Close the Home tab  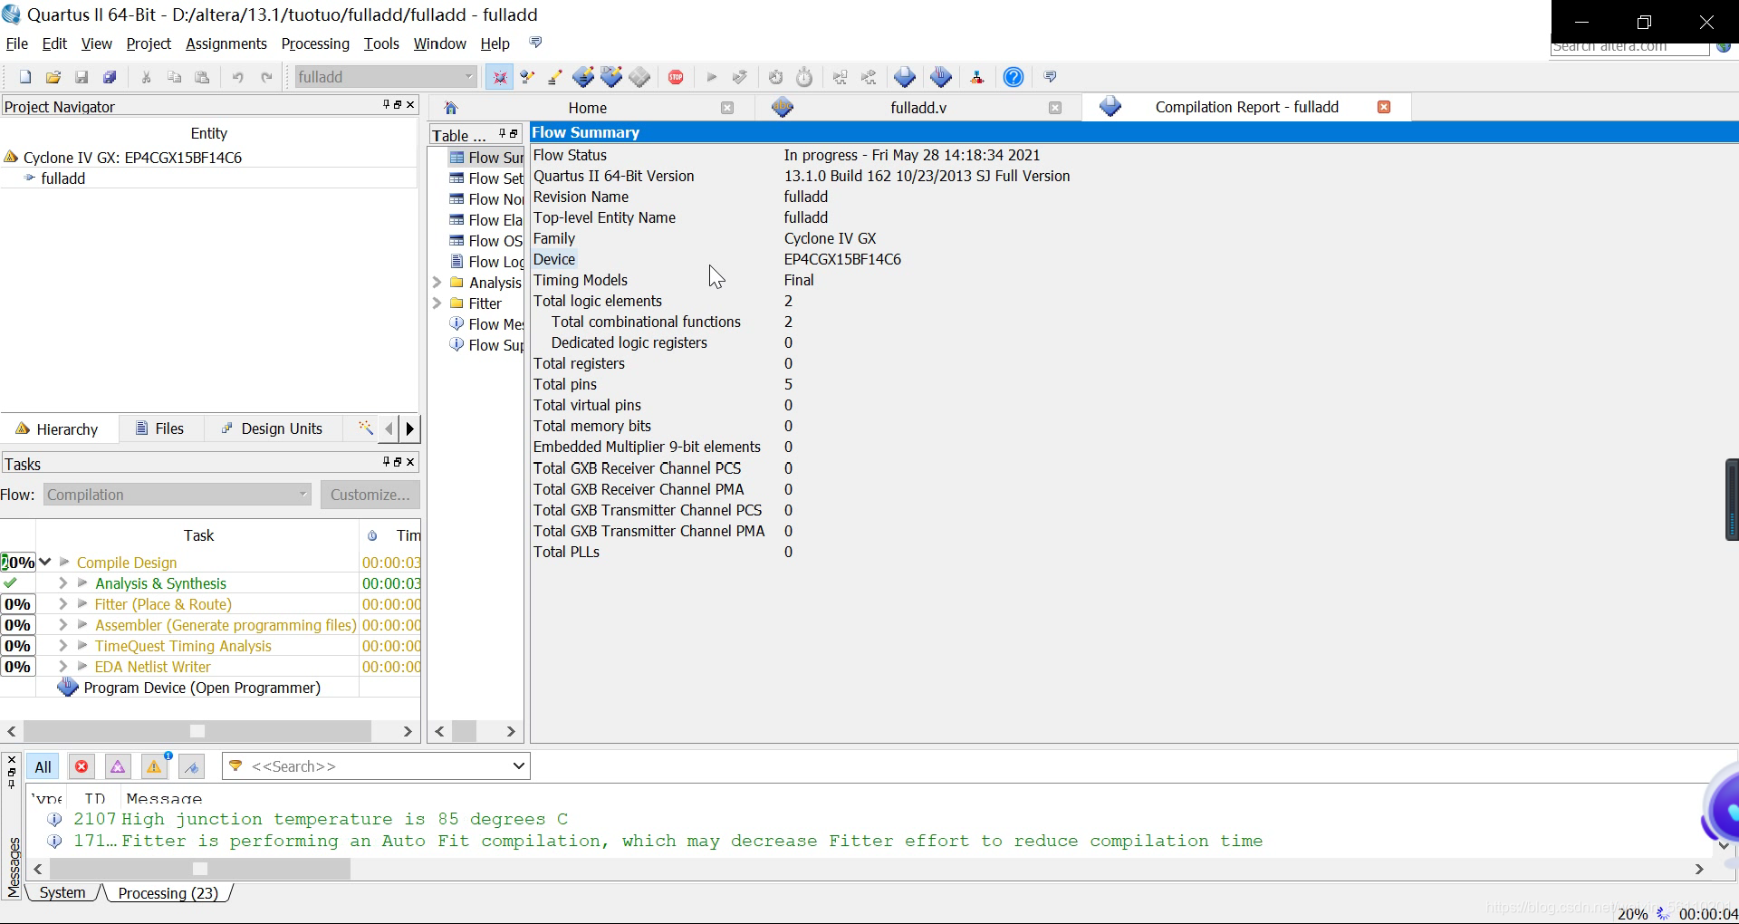pyautogui.click(x=727, y=108)
